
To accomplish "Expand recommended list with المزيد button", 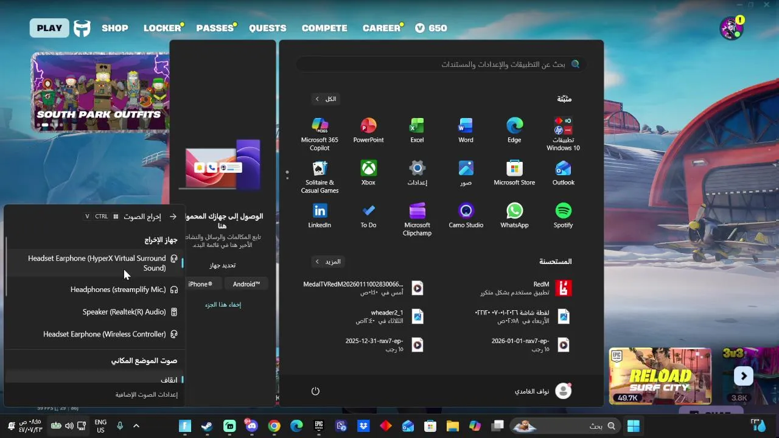I will click(327, 262).
